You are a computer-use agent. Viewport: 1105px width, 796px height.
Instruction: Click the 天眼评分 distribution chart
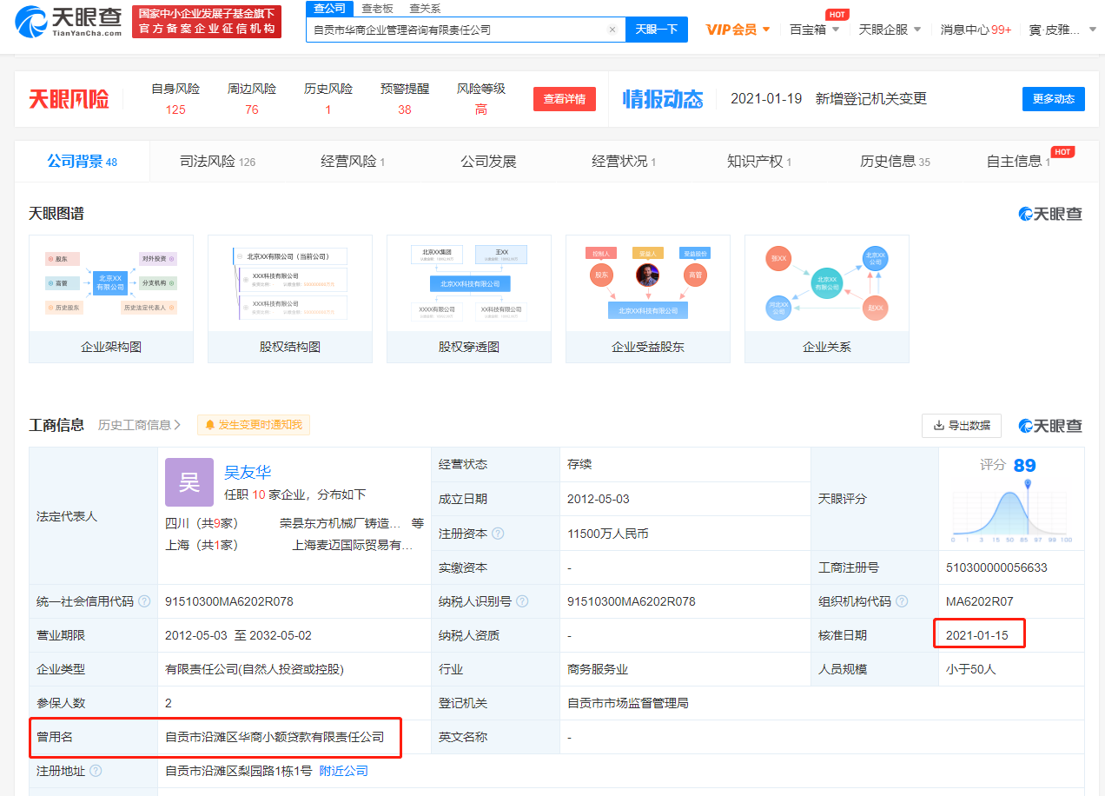coord(1012,511)
